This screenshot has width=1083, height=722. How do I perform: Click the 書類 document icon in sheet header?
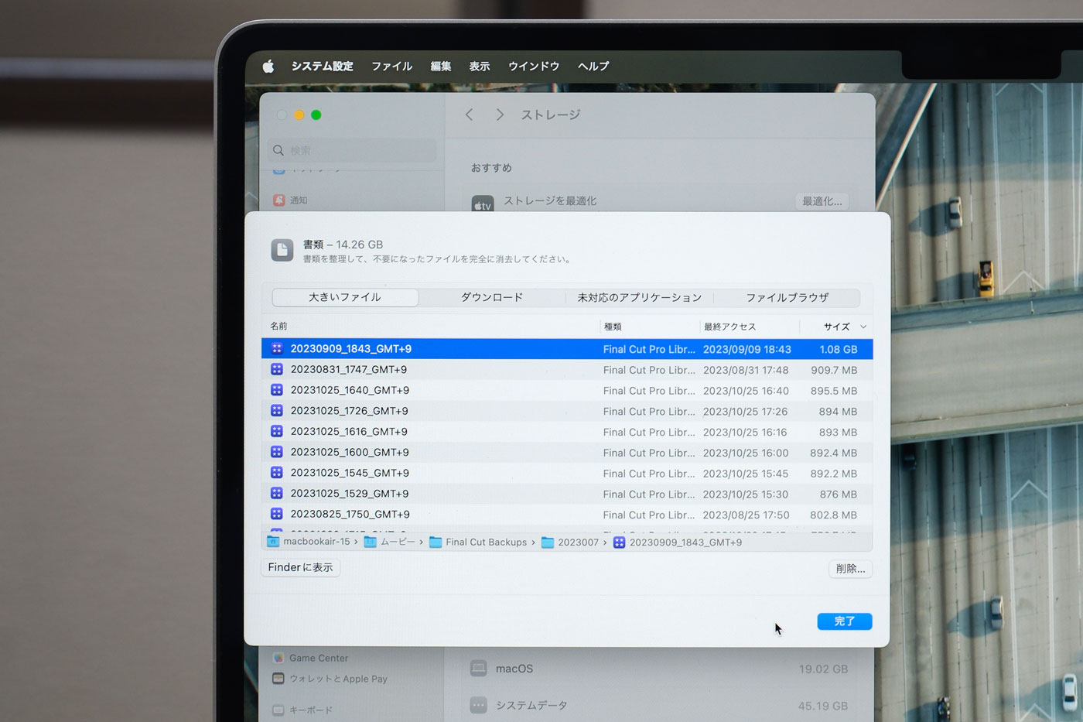click(x=282, y=250)
